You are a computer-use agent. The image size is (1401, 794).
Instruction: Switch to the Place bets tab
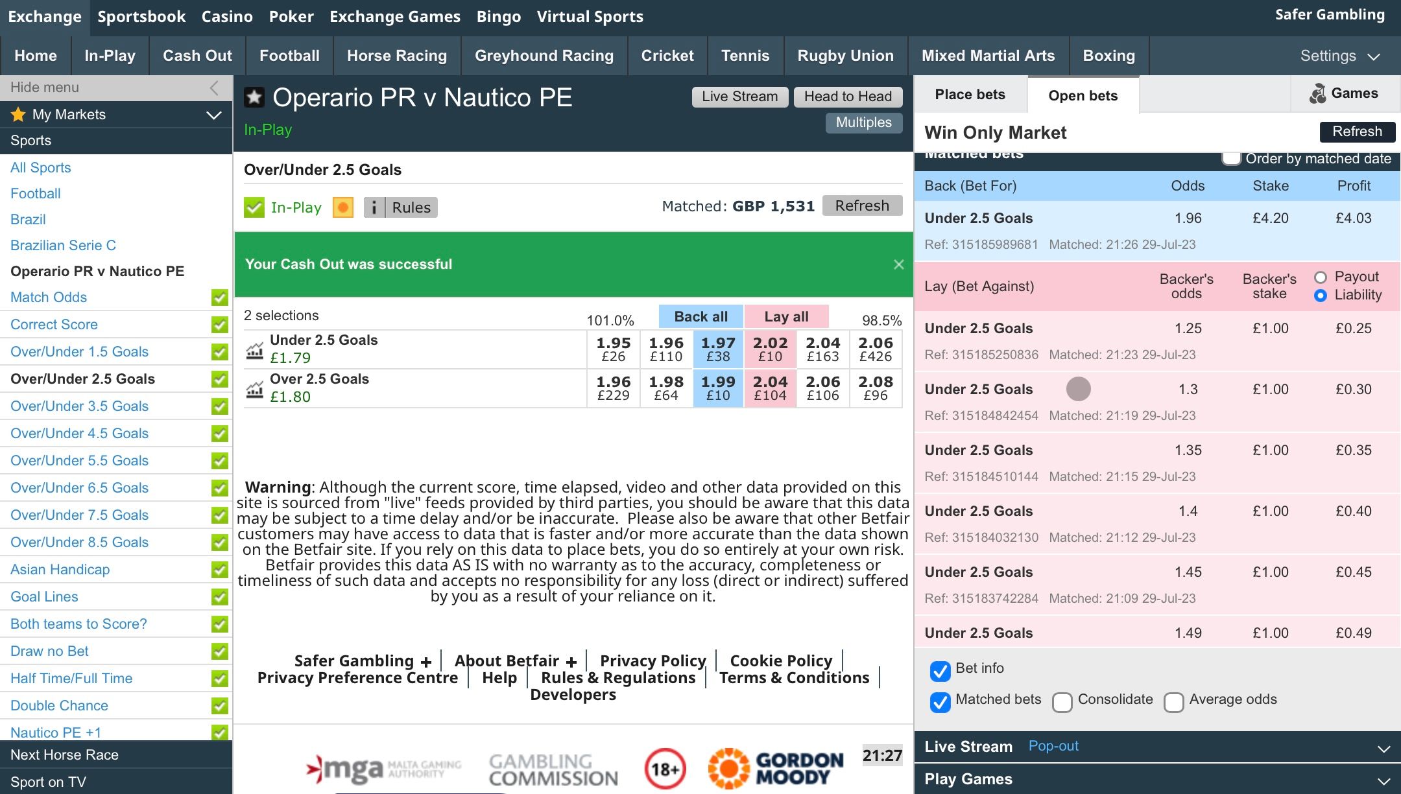(970, 95)
